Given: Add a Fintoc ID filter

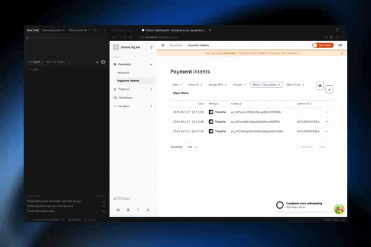Looking at the screenshot, I should tap(195, 85).
